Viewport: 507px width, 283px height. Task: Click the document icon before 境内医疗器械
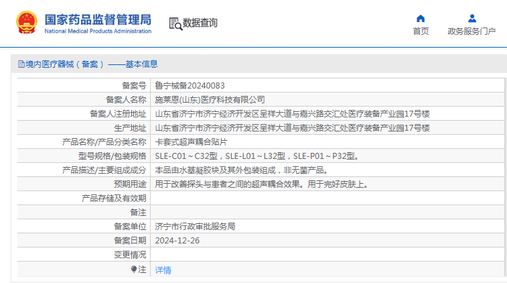(21, 64)
